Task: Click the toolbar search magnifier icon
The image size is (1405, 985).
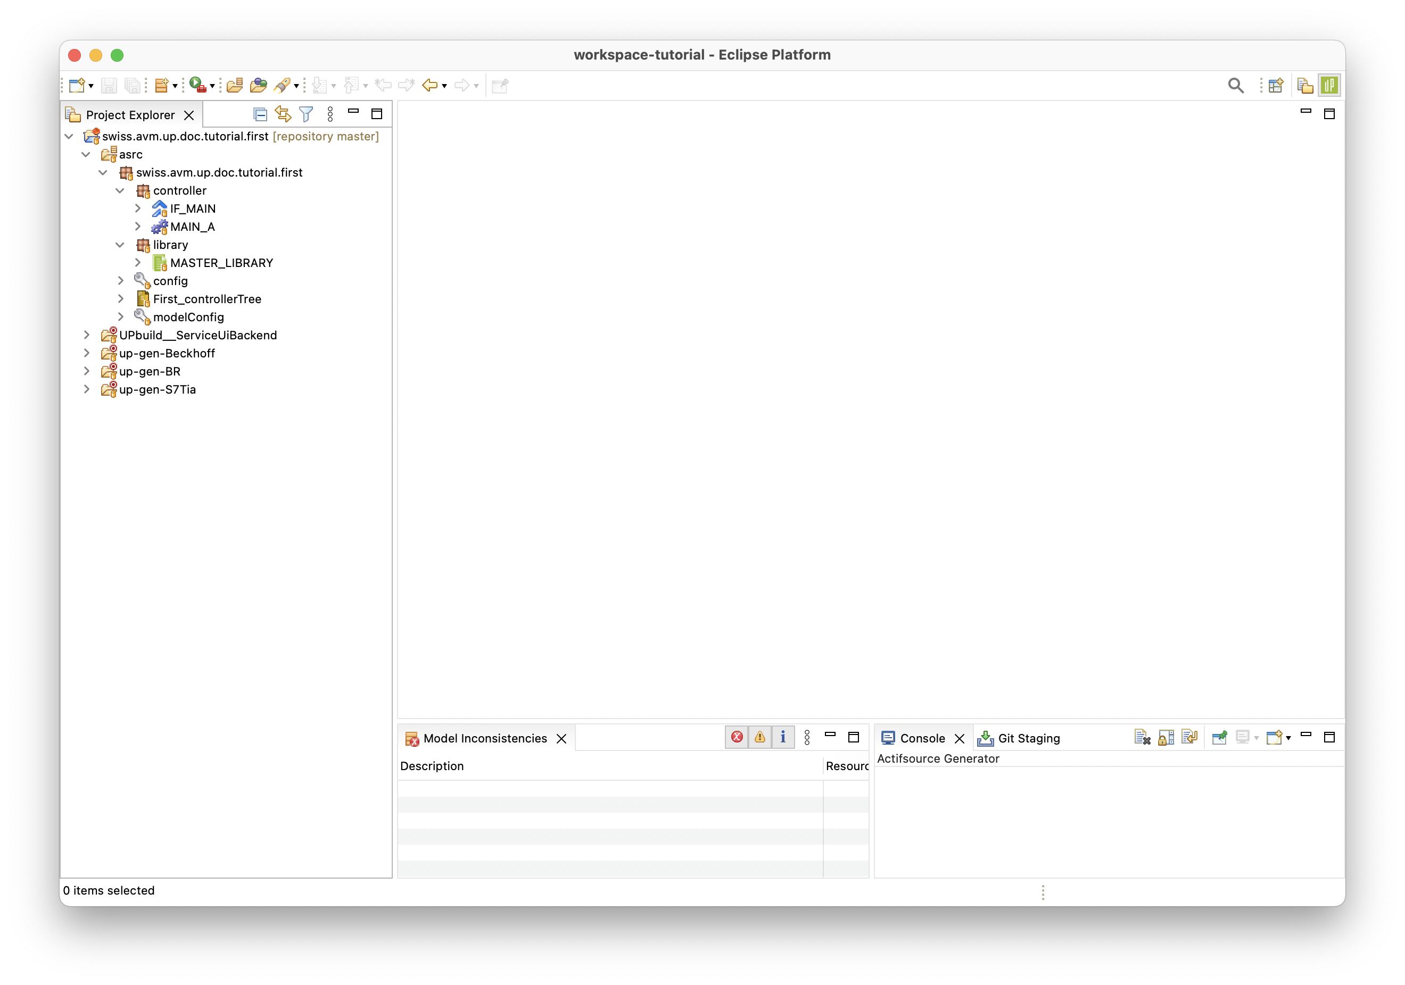Action: coord(1235,86)
